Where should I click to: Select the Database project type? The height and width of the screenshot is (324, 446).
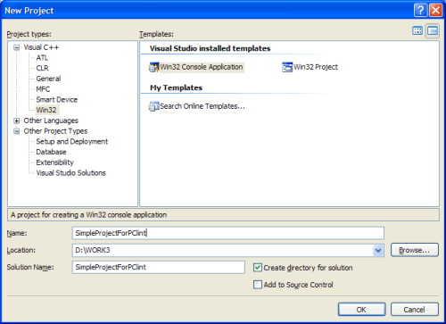[51, 152]
